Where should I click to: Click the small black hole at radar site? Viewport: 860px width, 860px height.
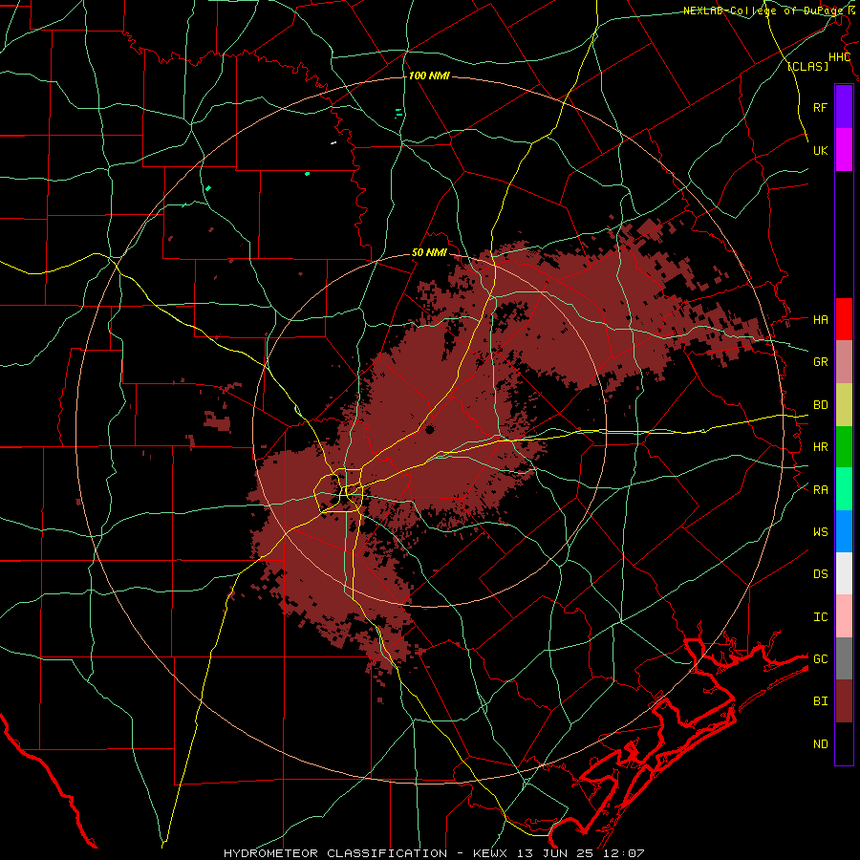pos(429,429)
